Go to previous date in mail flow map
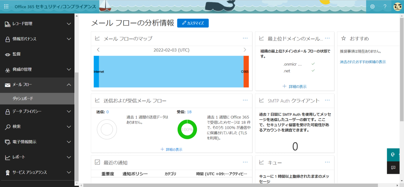 tap(98, 50)
